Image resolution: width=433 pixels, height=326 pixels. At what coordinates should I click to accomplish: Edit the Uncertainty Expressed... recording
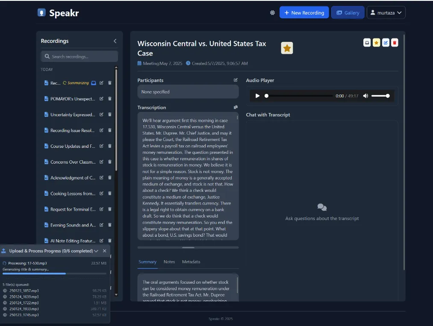click(101, 114)
